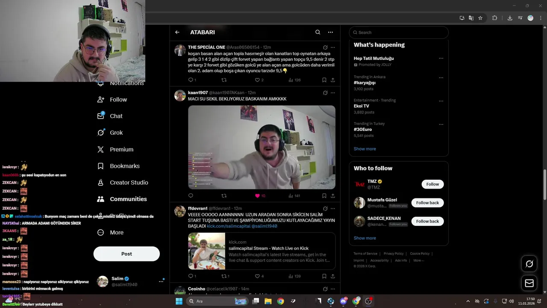Open more menu on THE SPECİAL ONE's post
The image size is (547, 308).
333,47
